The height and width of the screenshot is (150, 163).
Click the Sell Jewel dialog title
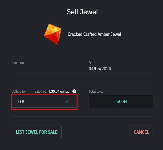[82, 12]
